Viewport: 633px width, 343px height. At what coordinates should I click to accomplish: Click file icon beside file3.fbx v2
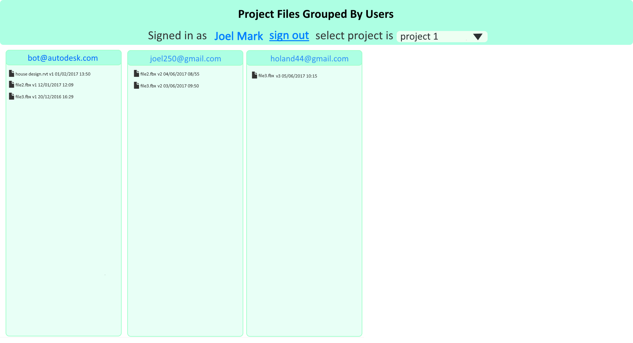tap(136, 85)
